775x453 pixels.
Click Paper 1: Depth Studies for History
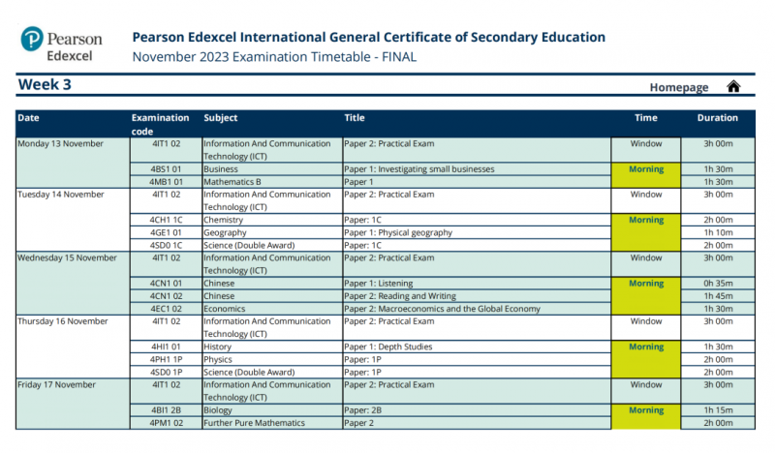pyautogui.click(x=388, y=347)
